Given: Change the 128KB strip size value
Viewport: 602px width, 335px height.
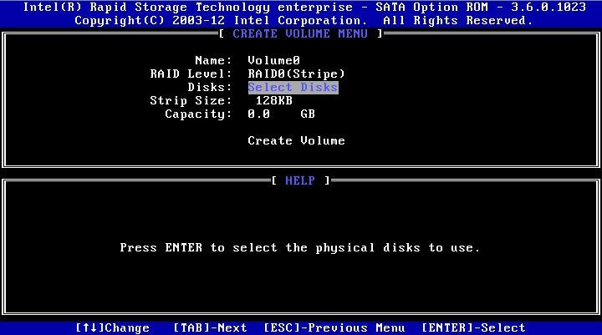Looking at the screenshot, I should point(273,100).
